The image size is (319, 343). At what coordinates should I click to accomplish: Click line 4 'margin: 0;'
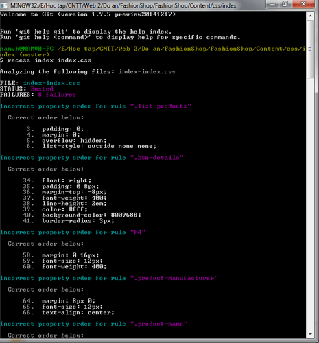point(54,134)
